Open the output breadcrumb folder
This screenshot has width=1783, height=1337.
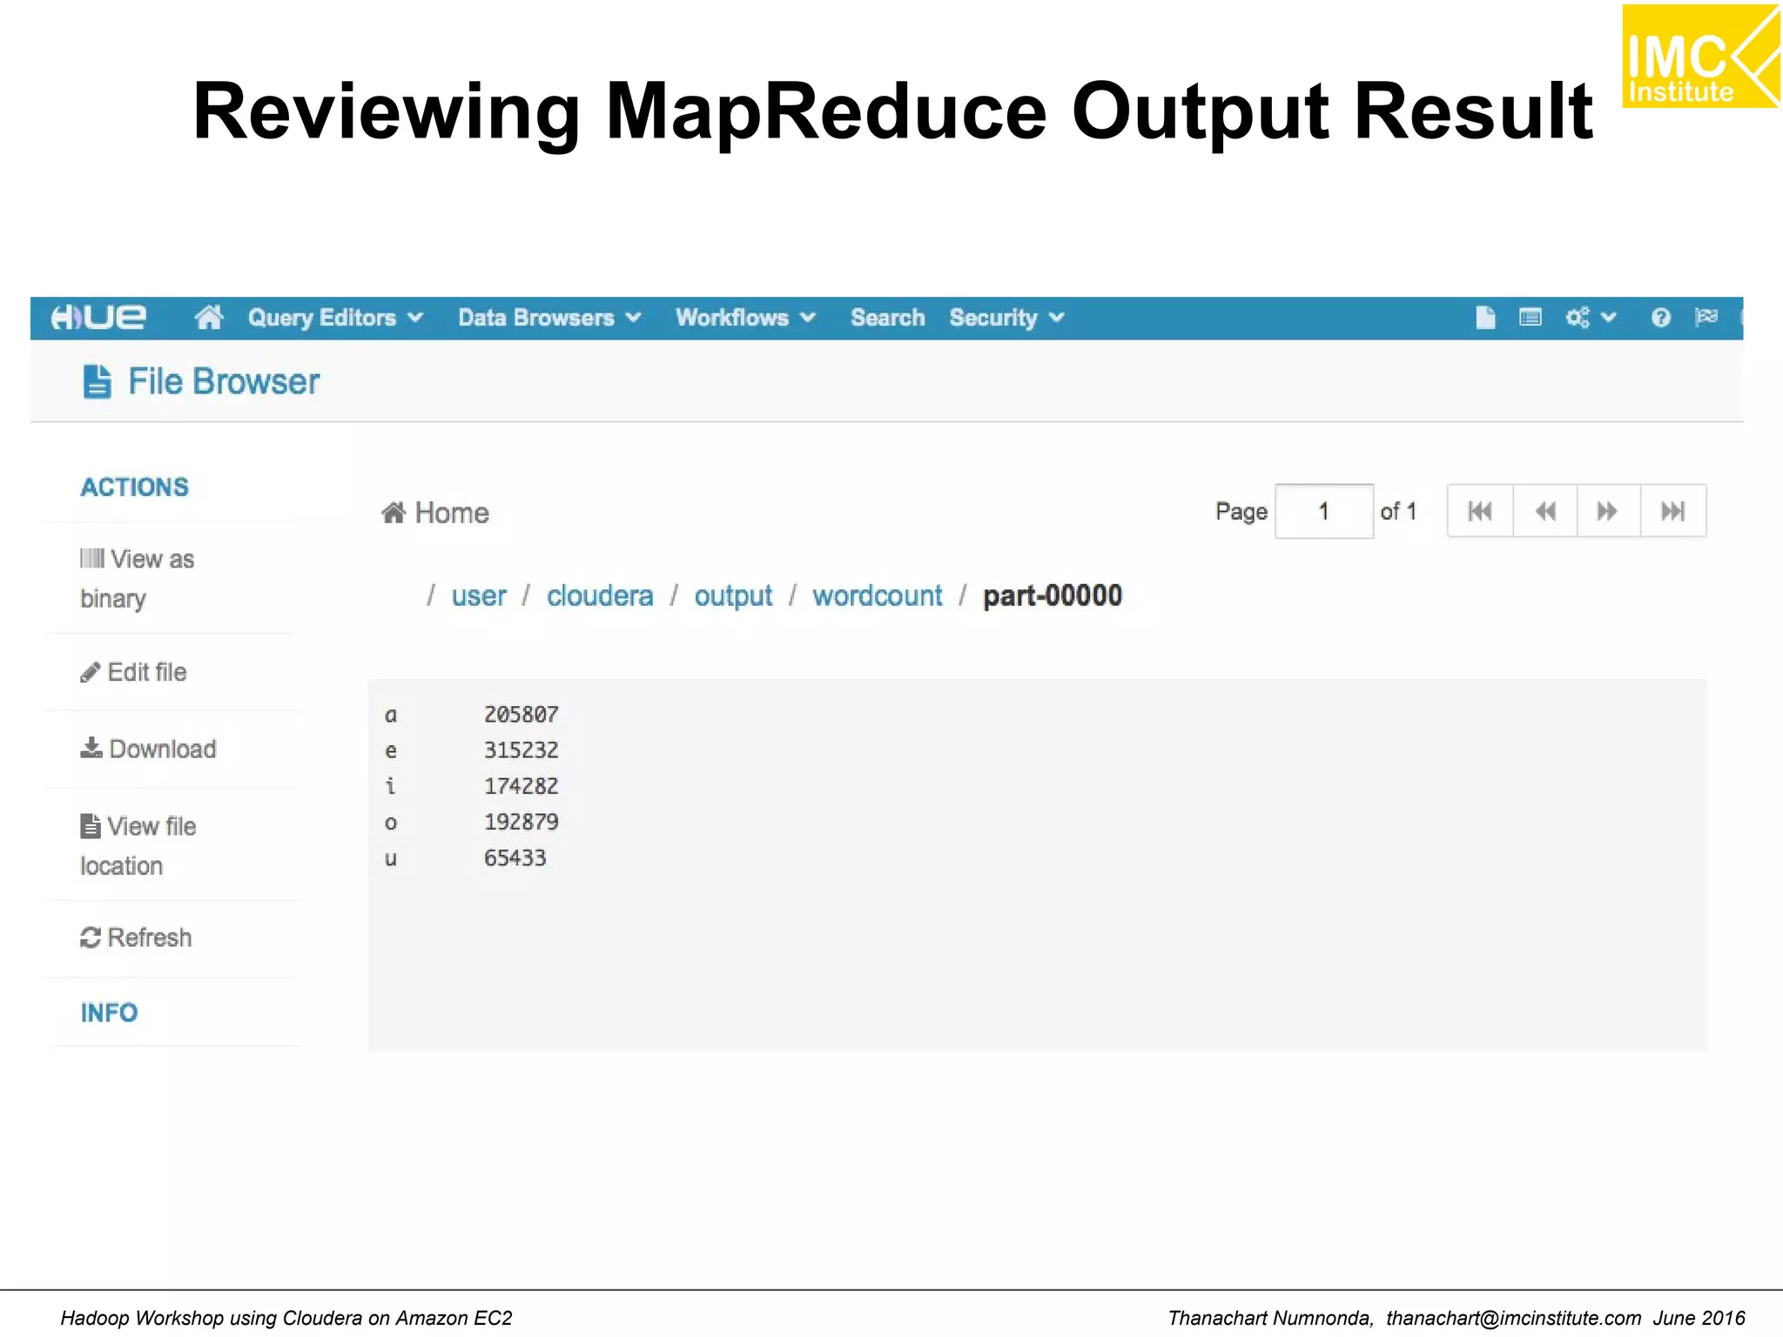tap(733, 596)
